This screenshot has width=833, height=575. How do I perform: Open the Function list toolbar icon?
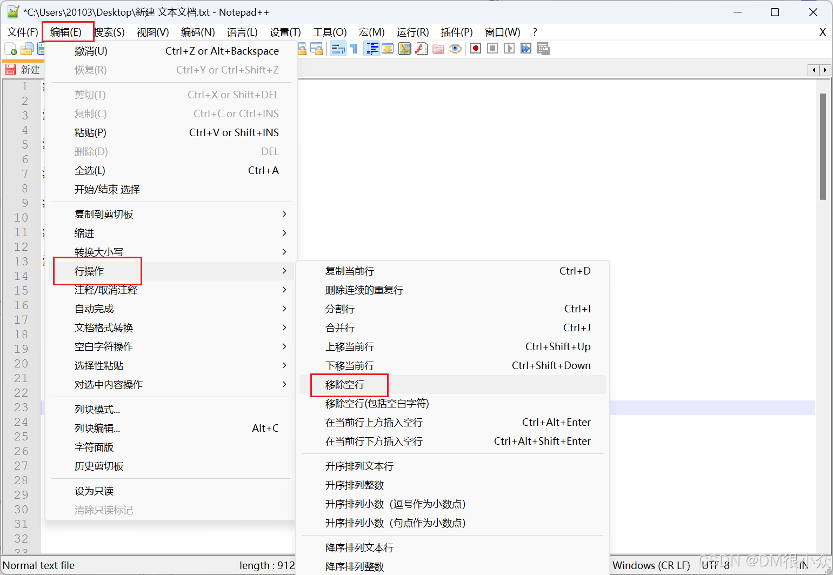click(x=422, y=49)
